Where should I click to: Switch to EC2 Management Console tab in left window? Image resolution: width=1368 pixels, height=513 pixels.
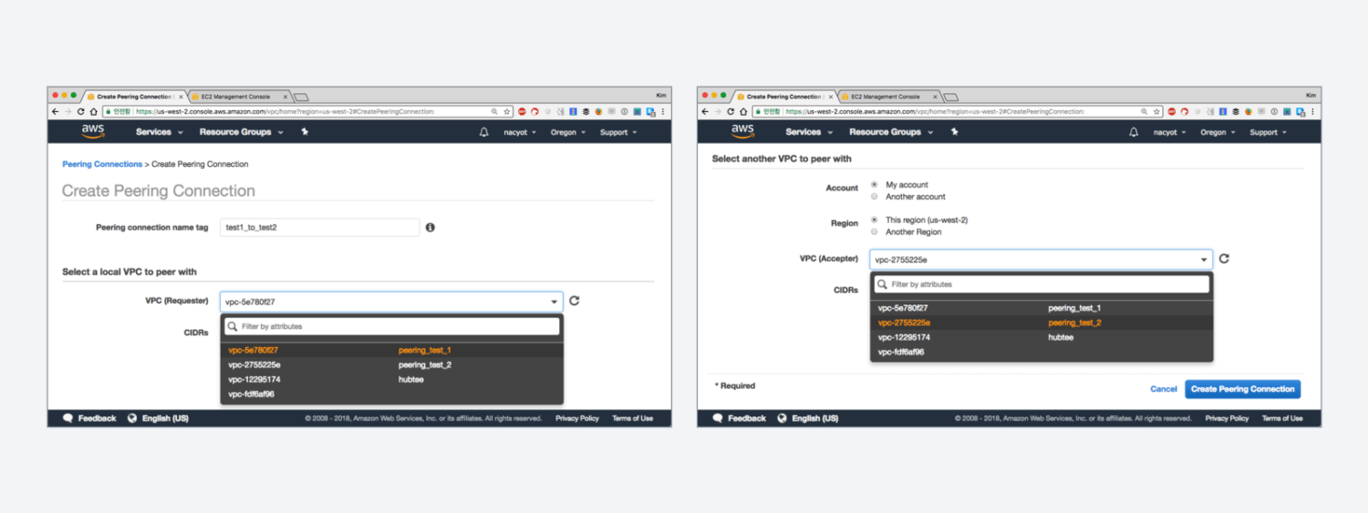point(235,97)
